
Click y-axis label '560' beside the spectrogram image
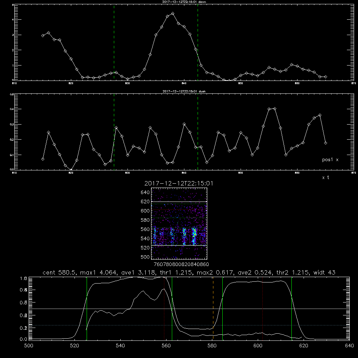[x=145, y=229]
